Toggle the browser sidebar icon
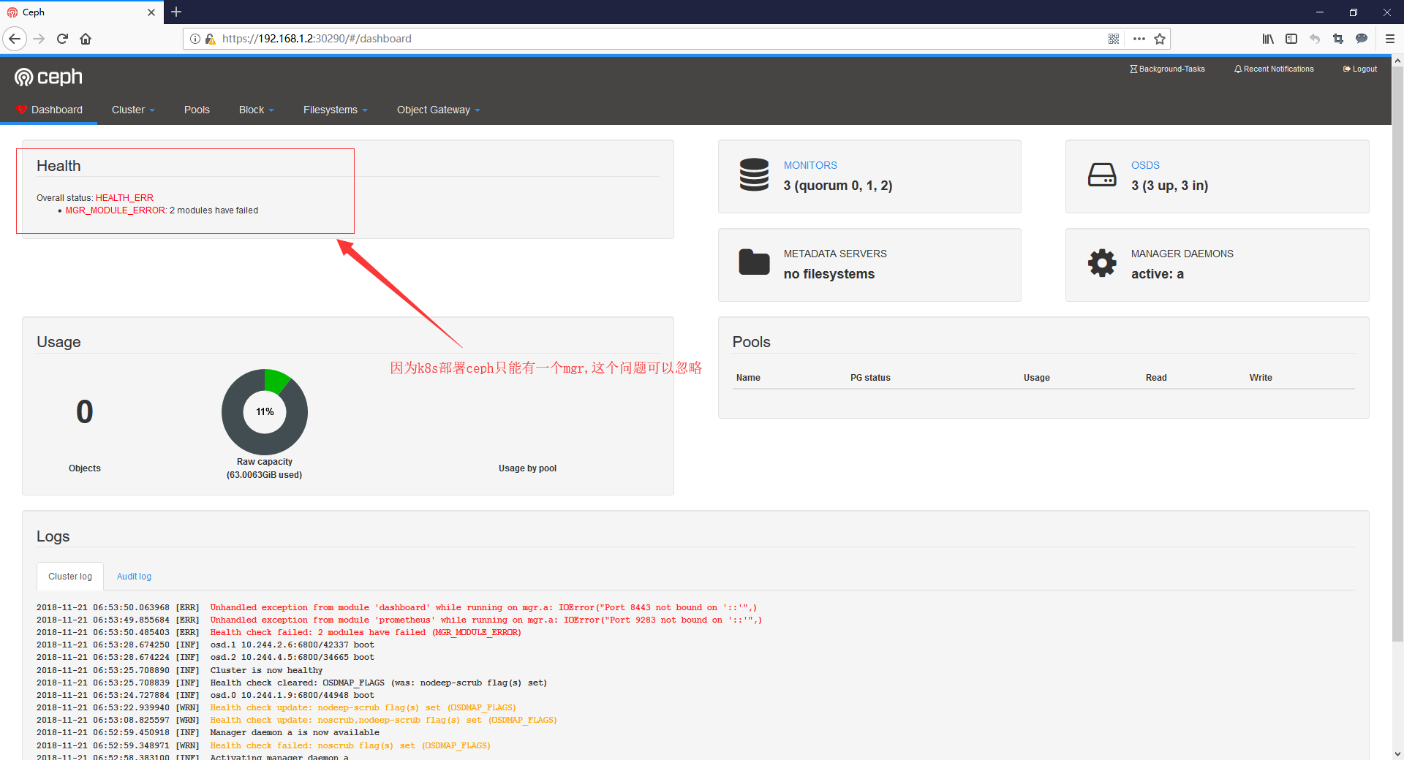The width and height of the screenshot is (1404, 760). [x=1291, y=39]
